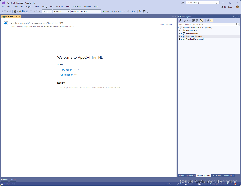This screenshot has height=186, width=241.
Task: Click the Live Share button label
Action: coord(228,7)
